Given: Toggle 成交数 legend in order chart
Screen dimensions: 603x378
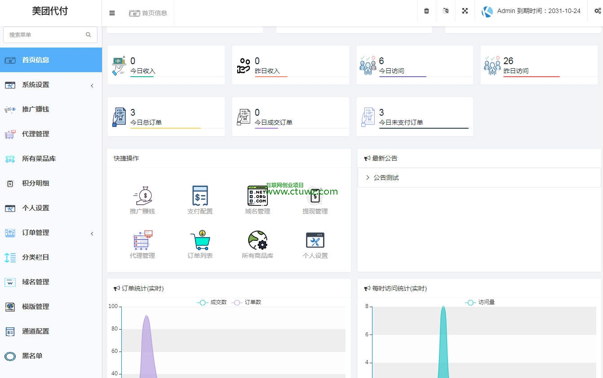Looking at the screenshot, I should [x=212, y=302].
